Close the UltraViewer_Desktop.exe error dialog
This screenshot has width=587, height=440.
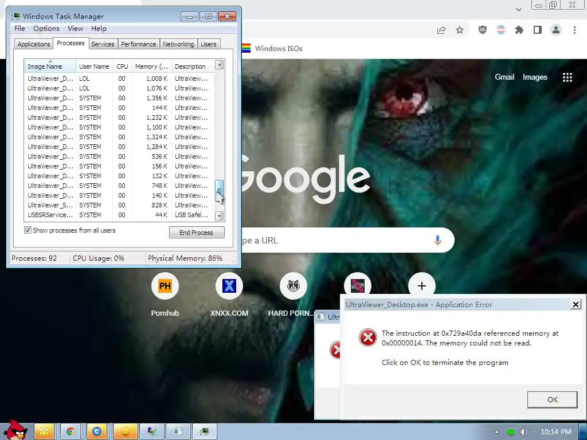pyautogui.click(x=576, y=305)
